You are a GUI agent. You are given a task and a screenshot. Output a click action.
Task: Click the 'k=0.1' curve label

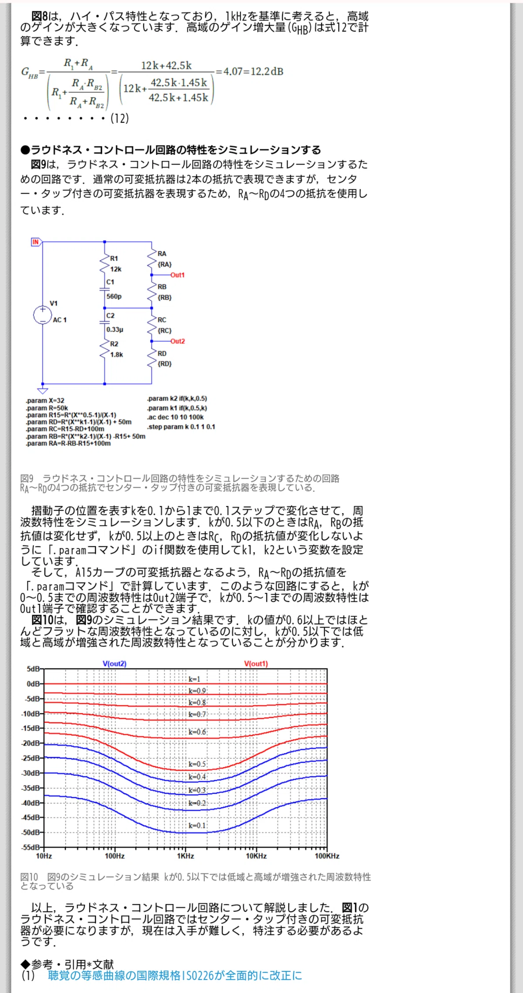point(197,825)
